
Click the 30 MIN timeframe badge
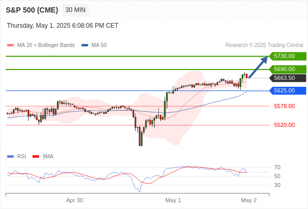tap(75, 10)
